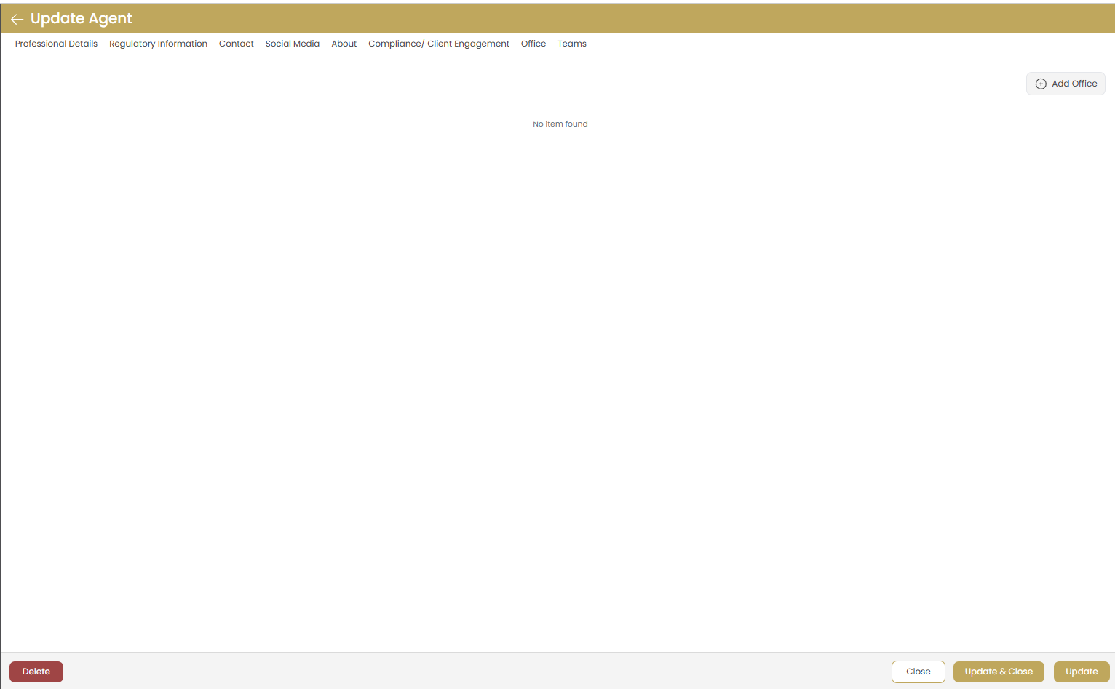Click the Update button
1115x689 pixels.
(x=1082, y=672)
